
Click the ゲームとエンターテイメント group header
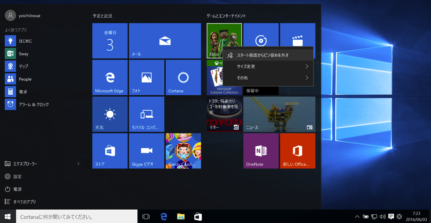point(226,16)
